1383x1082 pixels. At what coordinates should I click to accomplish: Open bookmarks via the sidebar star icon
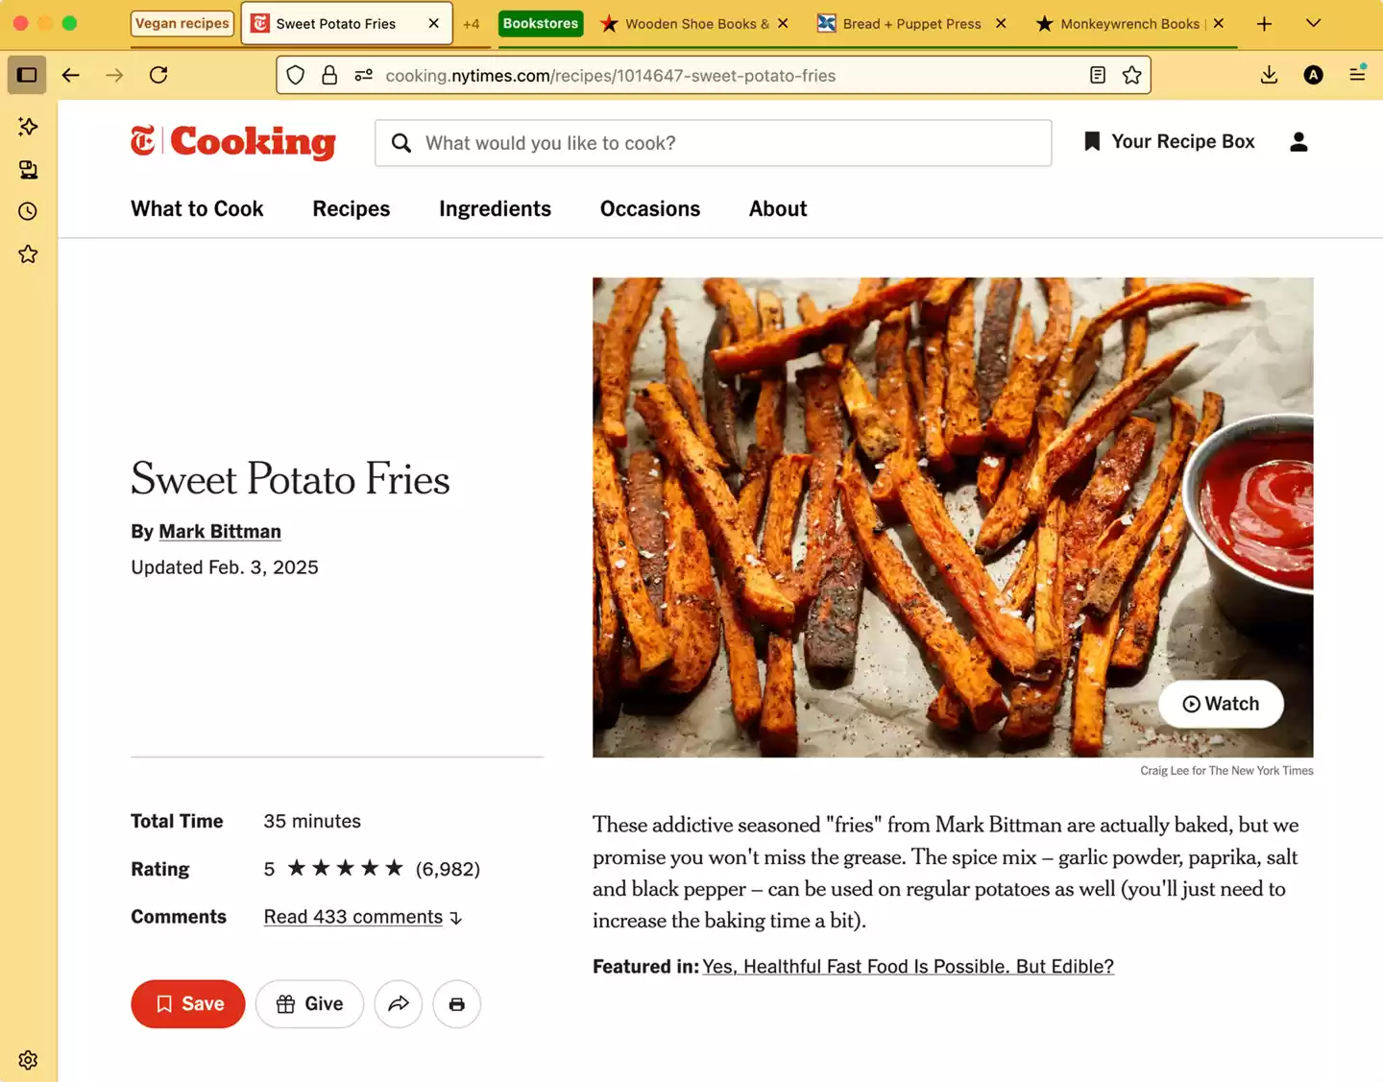tap(27, 253)
